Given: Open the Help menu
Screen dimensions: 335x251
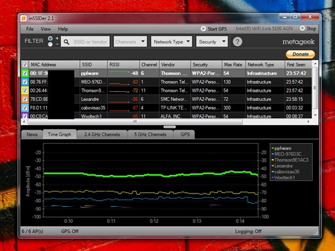Looking at the screenshot, I should (x=63, y=29).
